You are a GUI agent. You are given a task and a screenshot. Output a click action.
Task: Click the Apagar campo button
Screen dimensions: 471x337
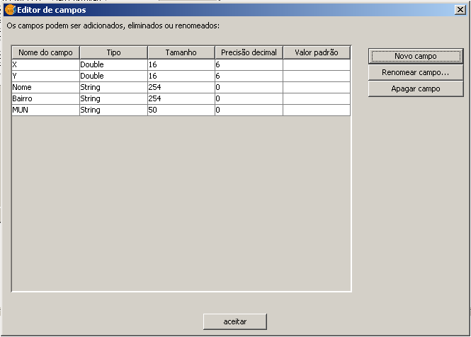click(415, 88)
